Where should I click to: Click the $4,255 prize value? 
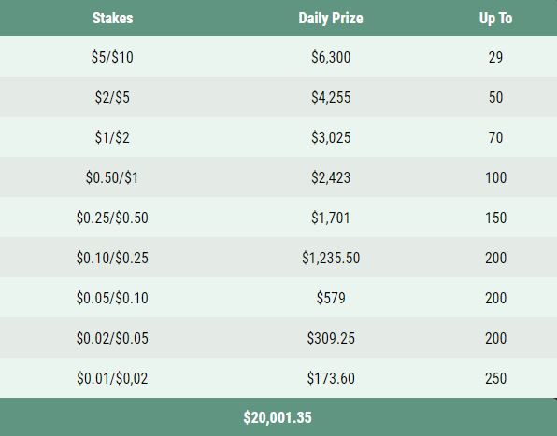tap(331, 97)
